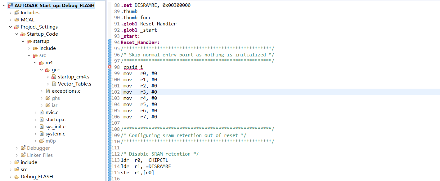Image resolution: width=440 pixels, height=181 pixels.
Task: Click line number 112 in the editor ruler
Action: tap(115, 154)
